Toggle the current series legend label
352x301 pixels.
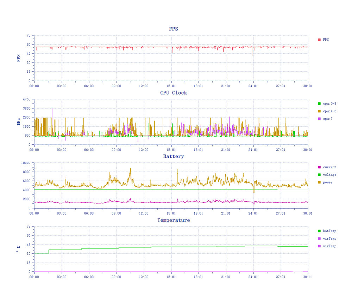[329, 167]
